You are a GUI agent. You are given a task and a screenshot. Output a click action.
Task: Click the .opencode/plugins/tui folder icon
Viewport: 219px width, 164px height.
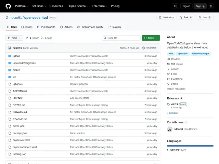click(x=10, y=63)
